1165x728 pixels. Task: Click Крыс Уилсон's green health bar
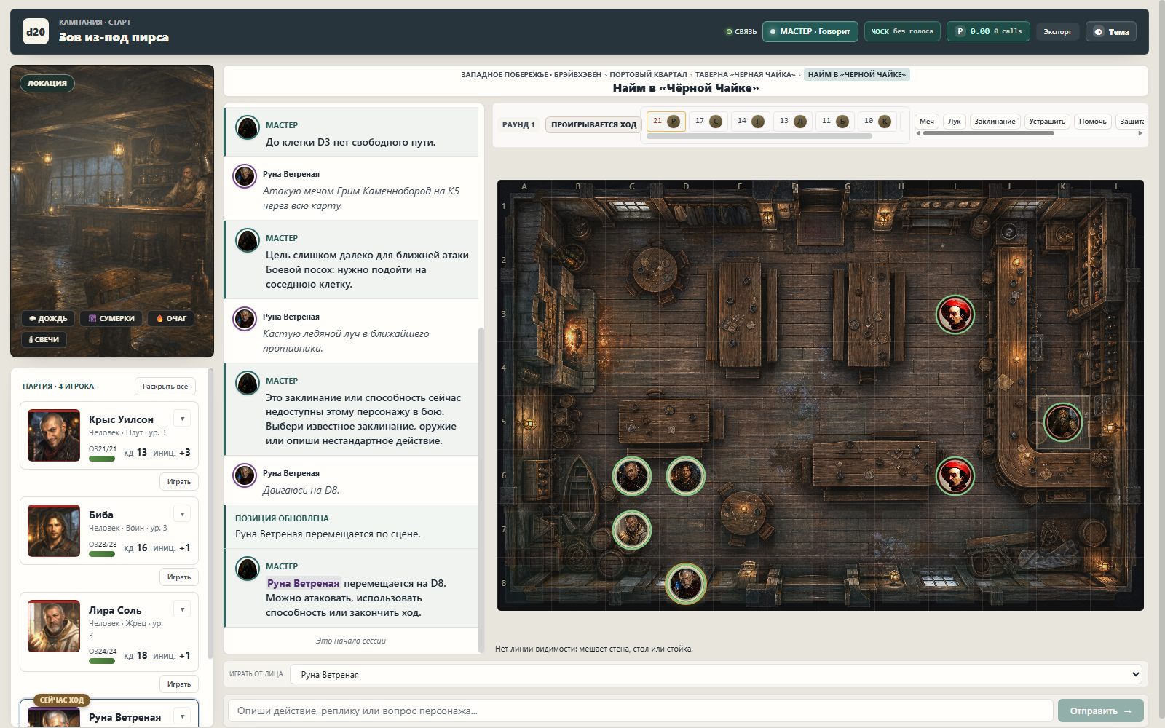pyautogui.click(x=102, y=459)
